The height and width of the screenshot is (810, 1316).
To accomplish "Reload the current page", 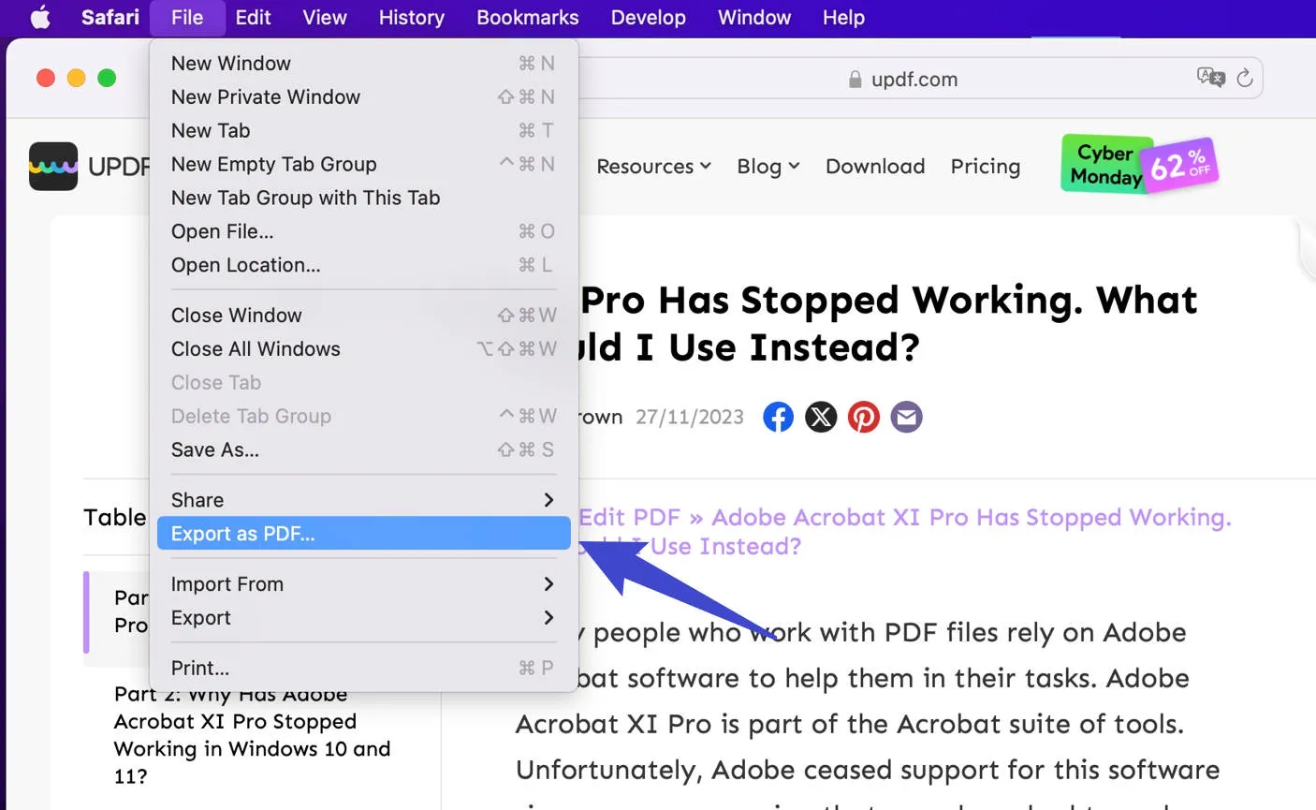I will pyautogui.click(x=1245, y=79).
